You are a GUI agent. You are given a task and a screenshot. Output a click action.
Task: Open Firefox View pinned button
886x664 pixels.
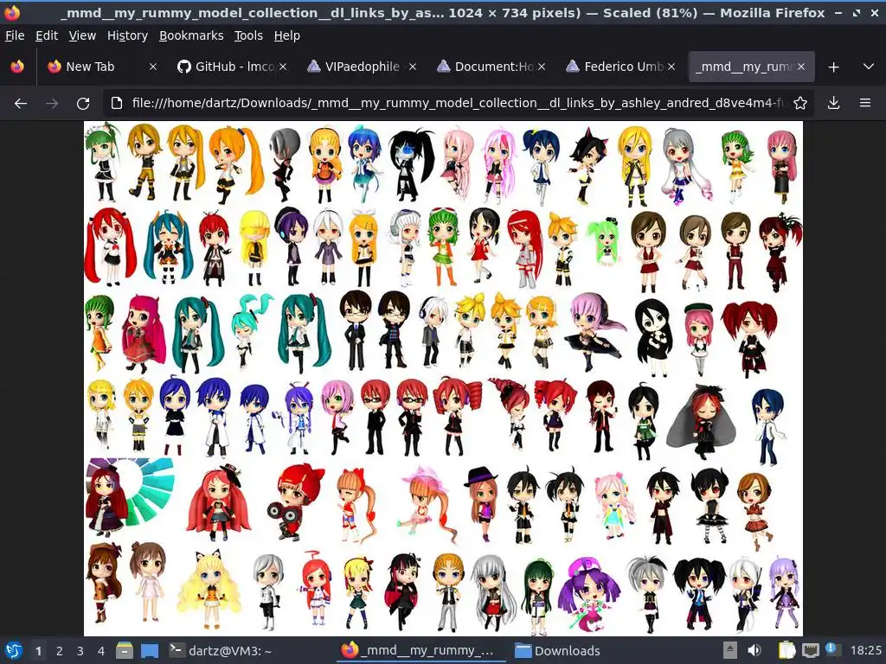click(17, 67)
